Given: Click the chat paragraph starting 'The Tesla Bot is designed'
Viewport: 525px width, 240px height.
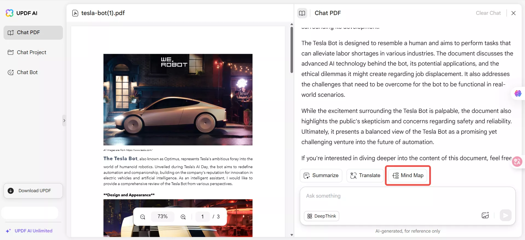Looking at the screenshot, I should (407, 69).
